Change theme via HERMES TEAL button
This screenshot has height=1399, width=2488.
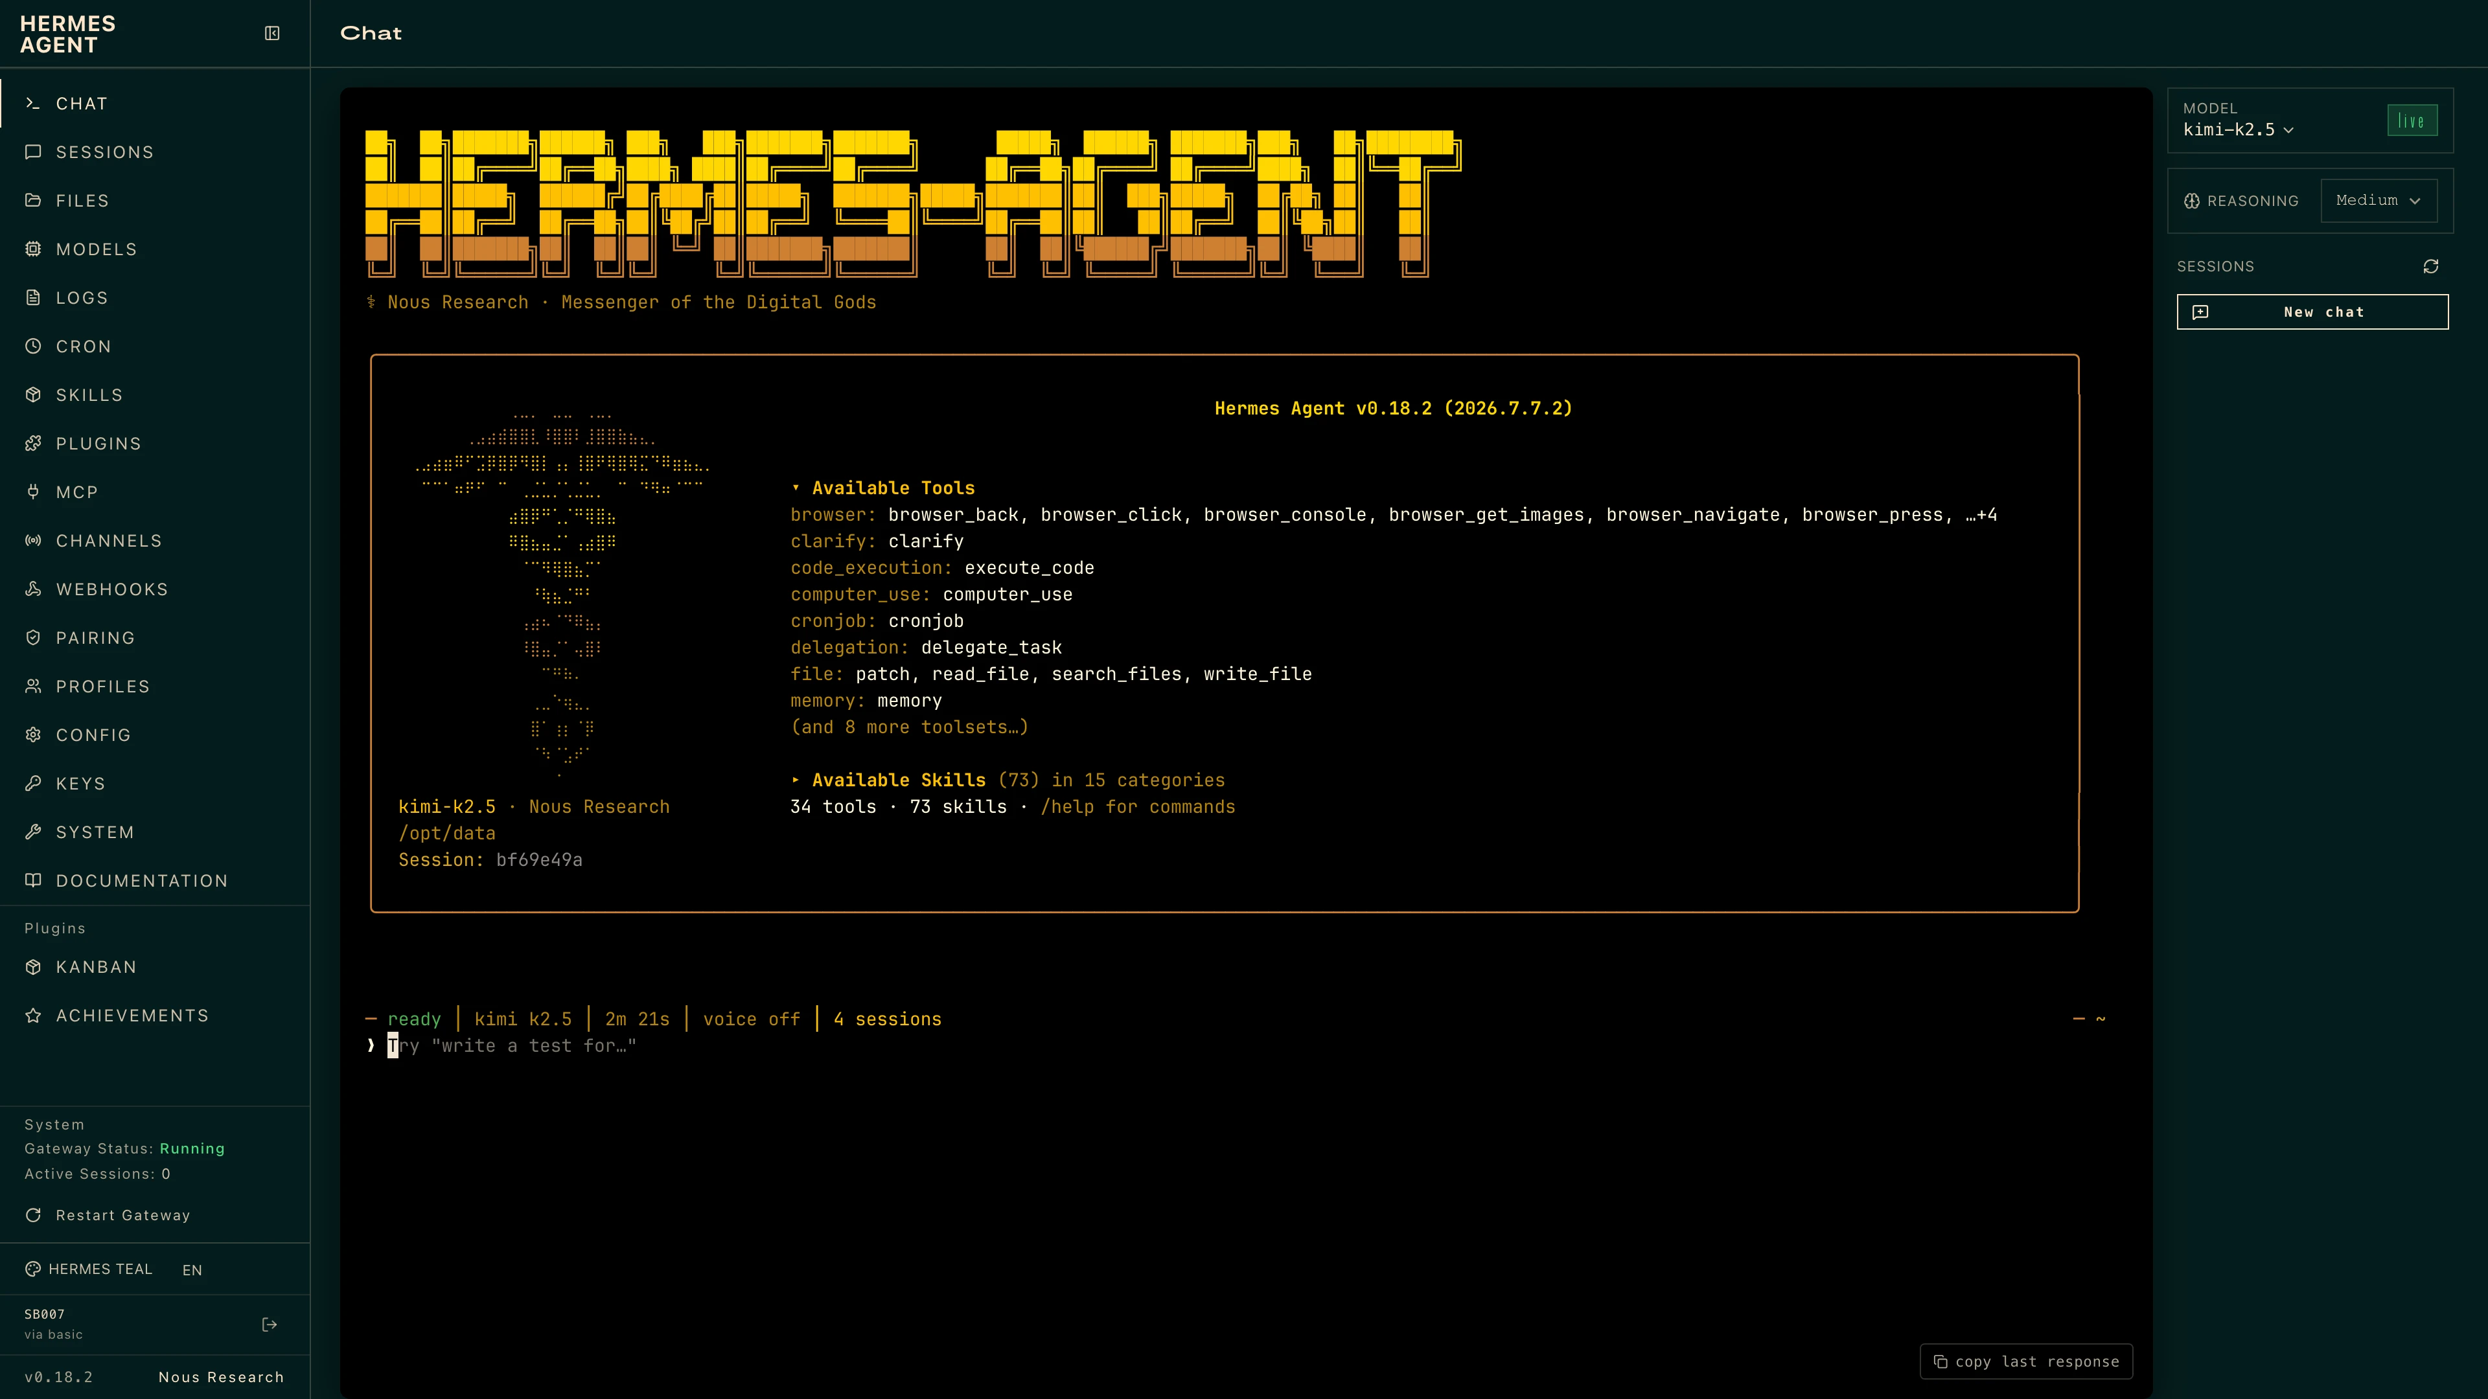(x=89, y=1269)
